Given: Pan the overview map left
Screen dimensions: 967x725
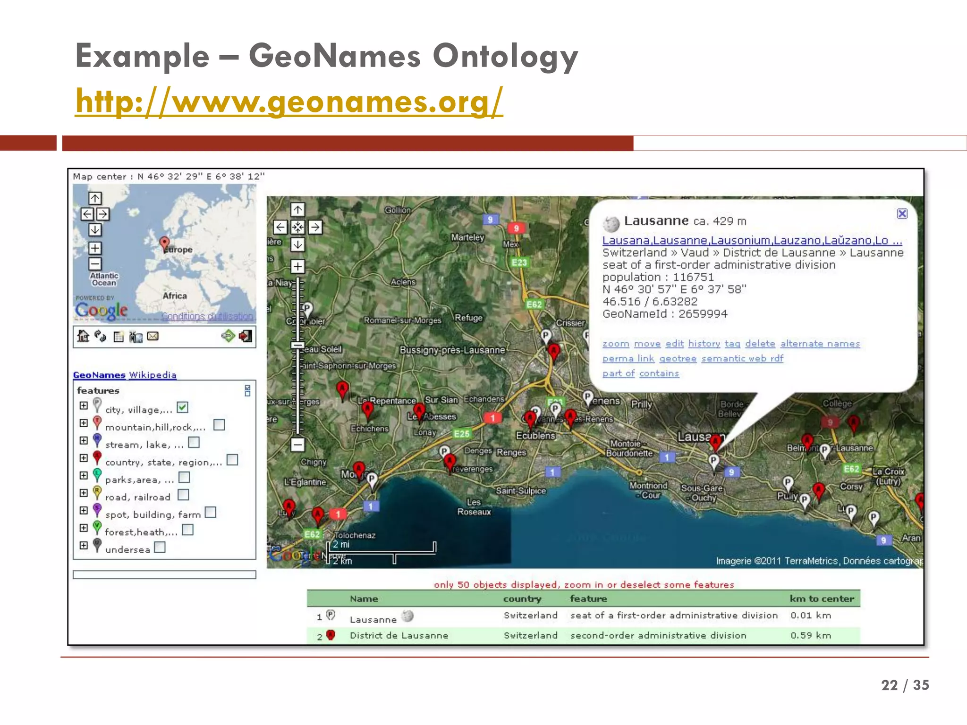Looking at the screenshot, I should point(87,214).
